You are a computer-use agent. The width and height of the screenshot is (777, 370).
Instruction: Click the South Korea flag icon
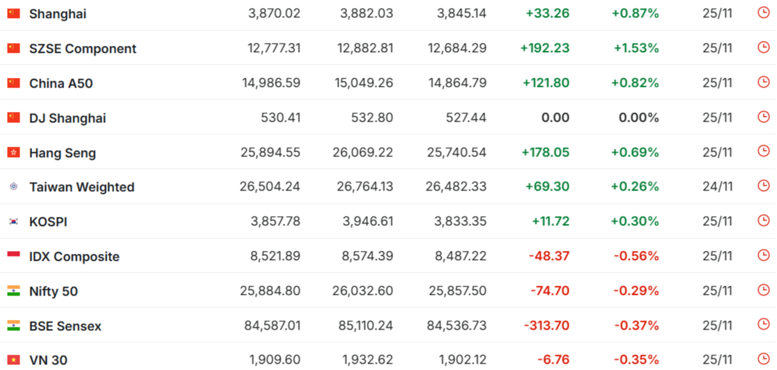14,221
